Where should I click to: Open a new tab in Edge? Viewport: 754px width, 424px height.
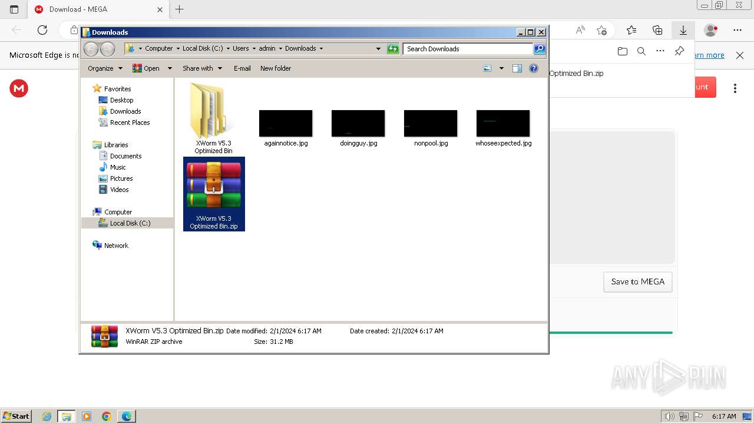[x=180, y=9]
